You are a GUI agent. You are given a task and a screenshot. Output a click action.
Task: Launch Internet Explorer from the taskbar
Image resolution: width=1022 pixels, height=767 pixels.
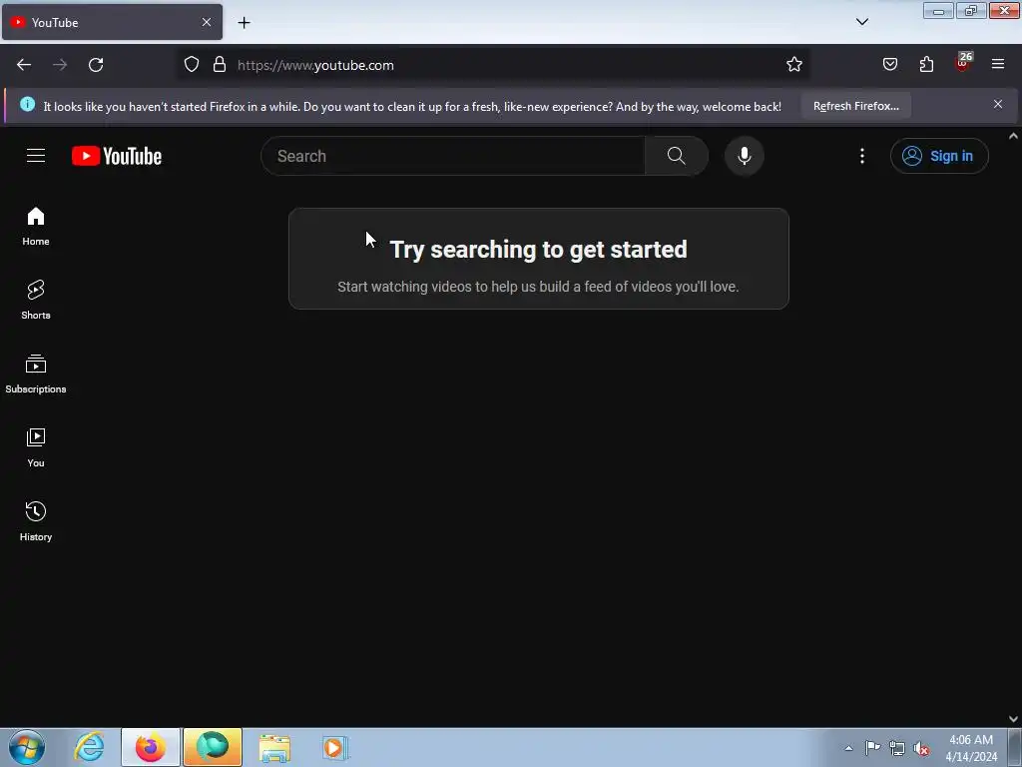[89, 747]
